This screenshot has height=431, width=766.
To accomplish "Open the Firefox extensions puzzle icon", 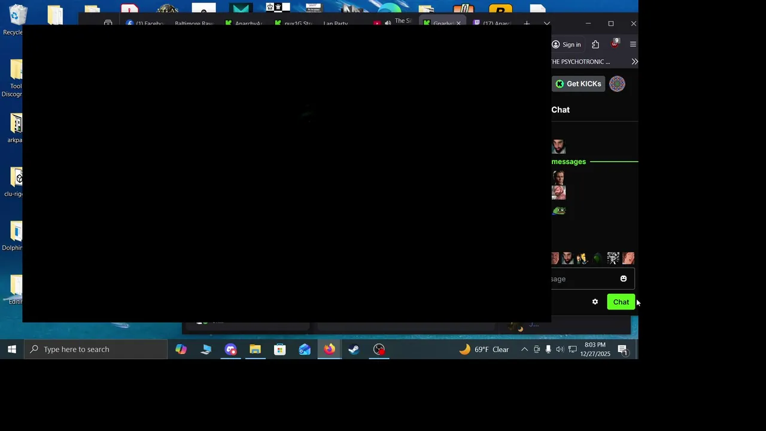I will [x=595, y=44].
